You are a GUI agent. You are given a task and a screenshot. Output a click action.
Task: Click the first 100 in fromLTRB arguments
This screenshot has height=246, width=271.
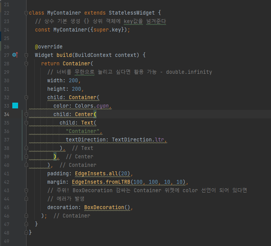(x=138, y=182)
